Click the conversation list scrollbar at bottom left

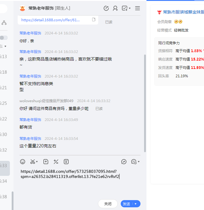coord(13,201)
